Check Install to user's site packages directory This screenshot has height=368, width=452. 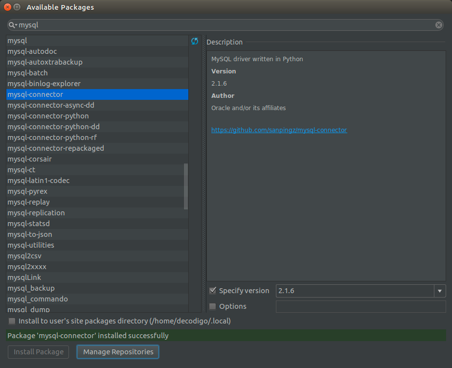tap(12, 321)
